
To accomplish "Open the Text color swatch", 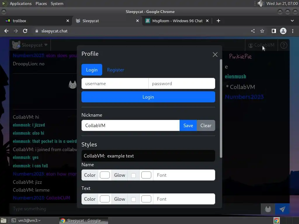I will click(105, 199).
